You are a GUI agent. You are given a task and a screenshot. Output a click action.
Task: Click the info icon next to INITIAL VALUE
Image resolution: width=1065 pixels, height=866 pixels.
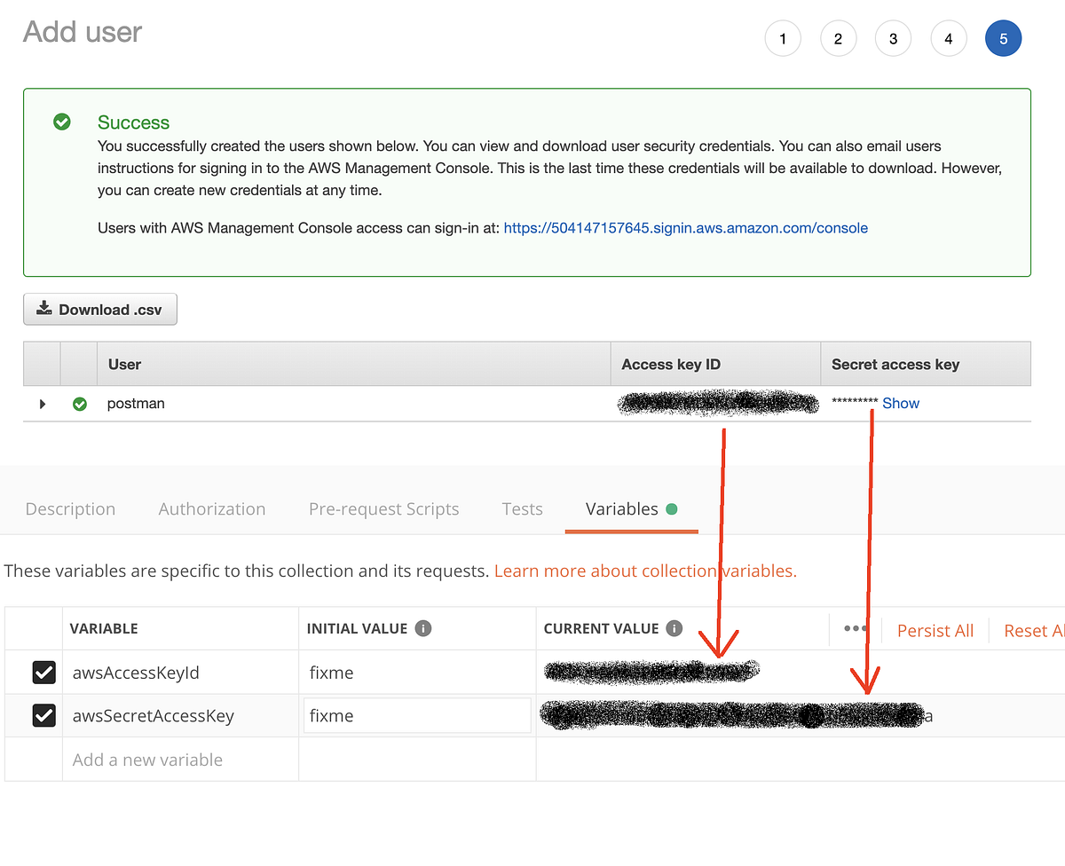pyautogui.click(x=422, y=627)
